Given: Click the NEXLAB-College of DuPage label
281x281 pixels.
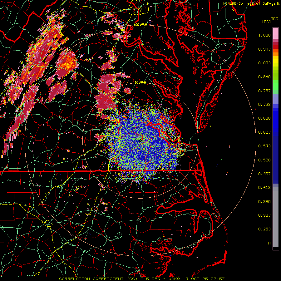Looking at the screenshot, I should point(249,3).
